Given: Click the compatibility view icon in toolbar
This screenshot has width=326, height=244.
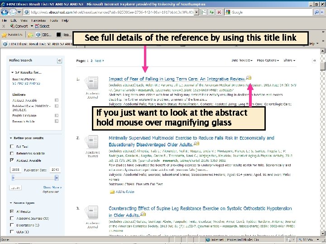Looking at the screenshot, I should 204,12.
